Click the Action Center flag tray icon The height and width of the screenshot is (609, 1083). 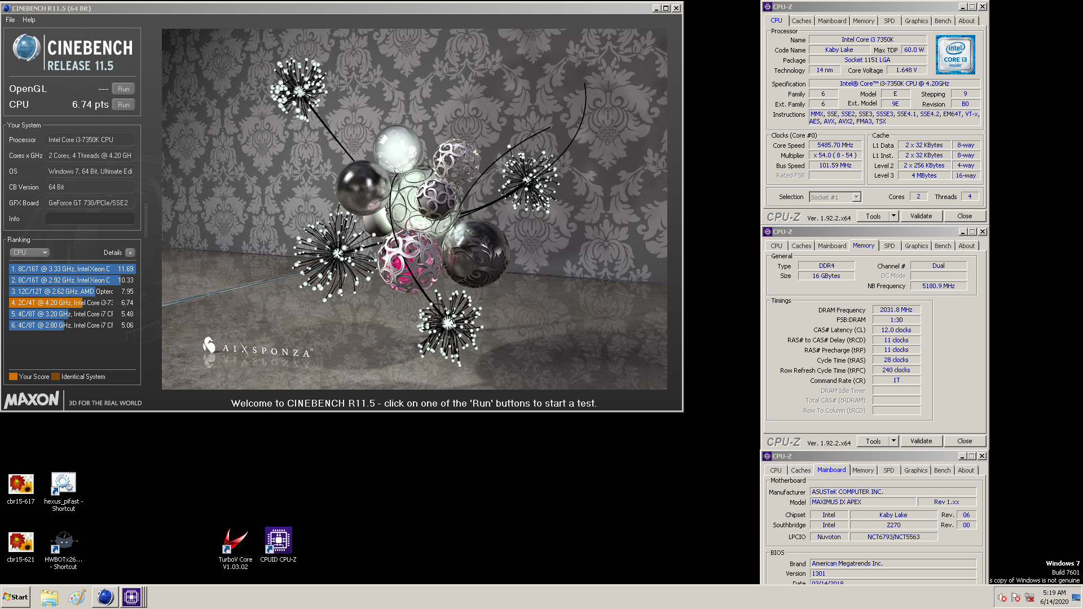(1015, 597)
